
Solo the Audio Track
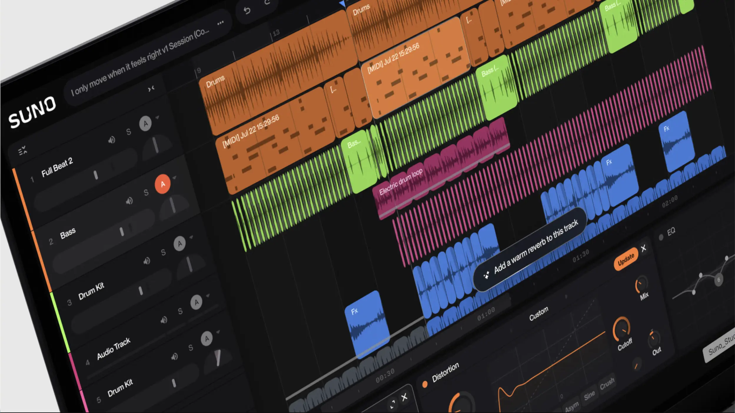(x=180, y=311)
